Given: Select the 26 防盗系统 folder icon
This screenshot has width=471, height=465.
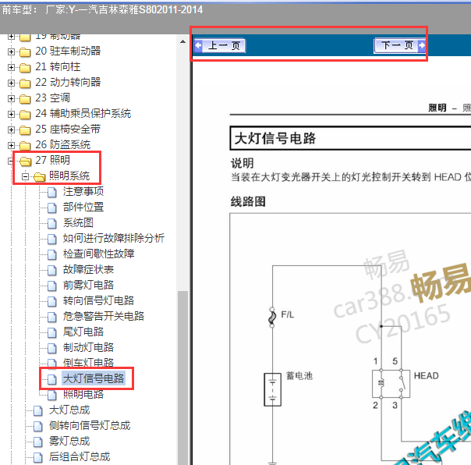Looking at the screenshot, I should [x=25, y=146].
